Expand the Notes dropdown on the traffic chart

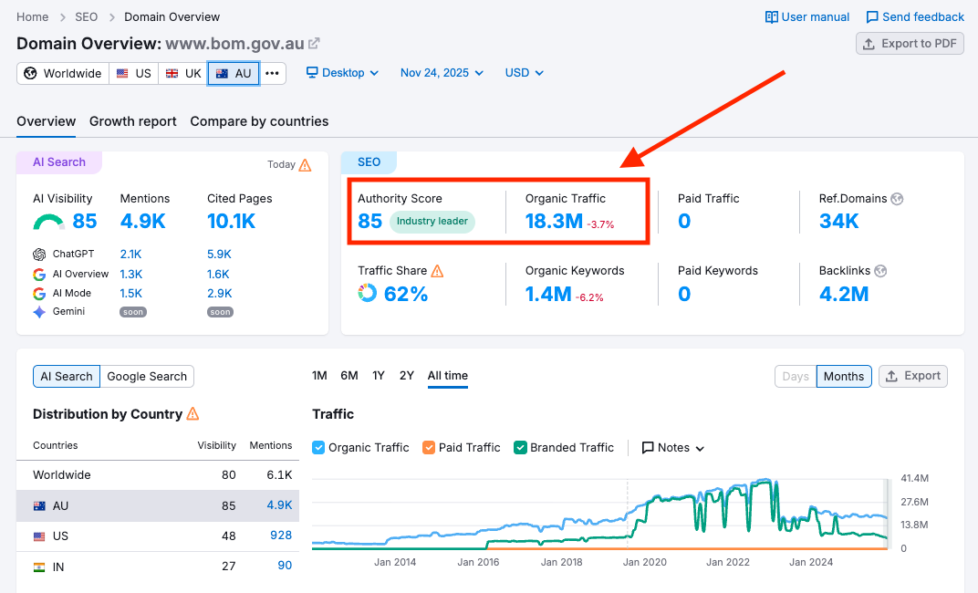(x=672, y=447)
